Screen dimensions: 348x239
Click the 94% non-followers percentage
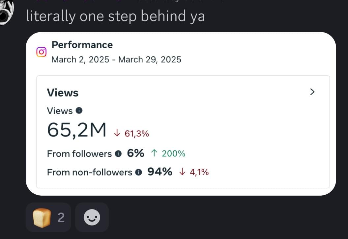pyautogui.click(x=159, y=172)
